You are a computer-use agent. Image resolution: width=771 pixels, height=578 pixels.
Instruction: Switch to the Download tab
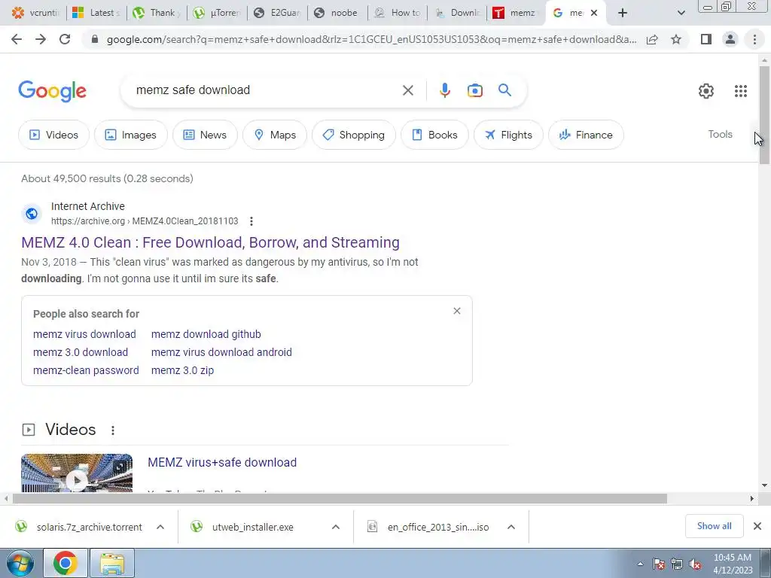tap(458, 13)
